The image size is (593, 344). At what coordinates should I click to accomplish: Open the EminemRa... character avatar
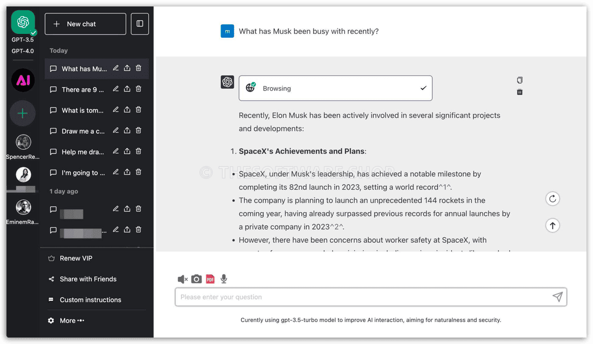point(23,207)
